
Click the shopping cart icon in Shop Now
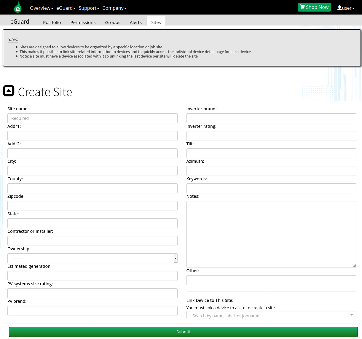[x=302, y=7]
